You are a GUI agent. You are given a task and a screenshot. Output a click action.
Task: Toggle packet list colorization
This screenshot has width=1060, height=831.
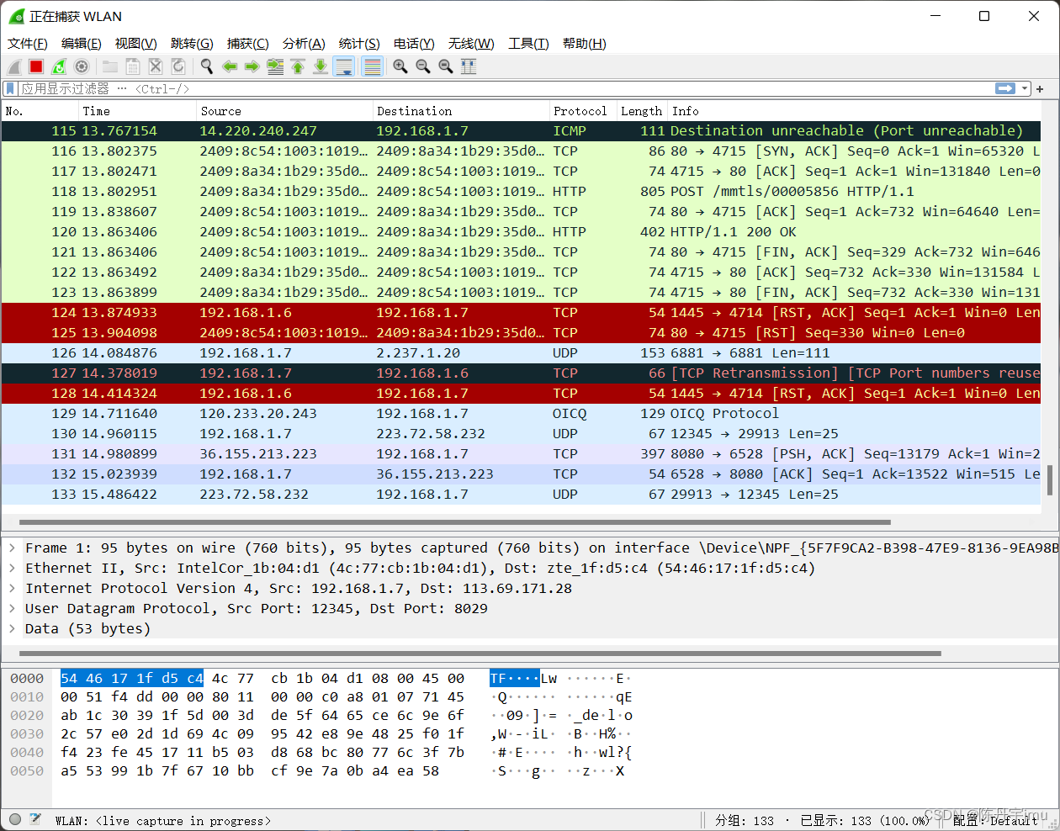373,66
